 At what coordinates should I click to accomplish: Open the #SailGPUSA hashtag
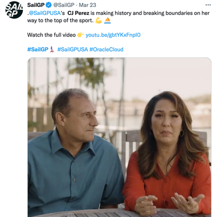[73, 49]
